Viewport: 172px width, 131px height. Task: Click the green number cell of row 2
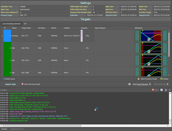click(7, 48)
